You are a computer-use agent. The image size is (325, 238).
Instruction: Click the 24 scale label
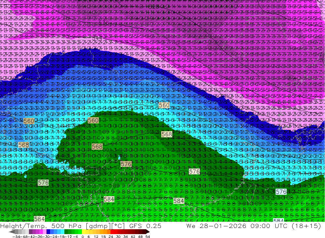[111, 237]
